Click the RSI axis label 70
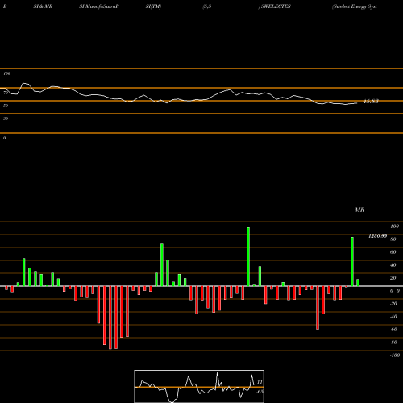The width and height of the screenshot is (403, 403). coord(6,93)
